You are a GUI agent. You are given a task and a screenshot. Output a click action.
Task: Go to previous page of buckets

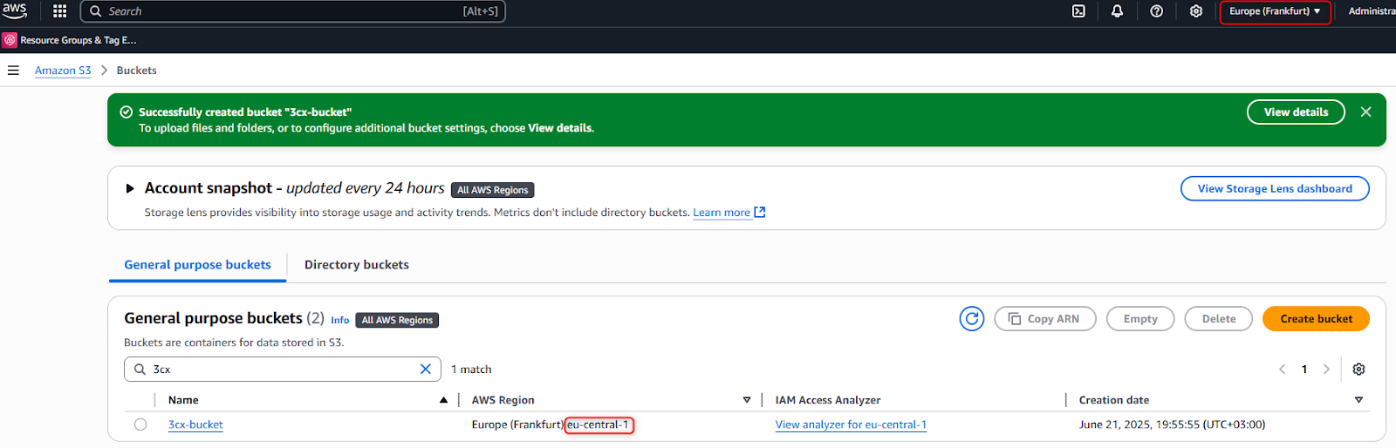point(1283,370)
